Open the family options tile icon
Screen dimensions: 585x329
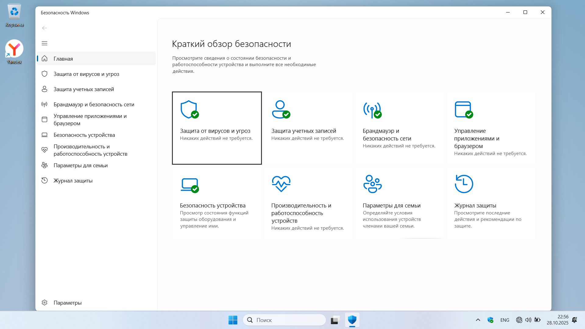pos(372,184)
